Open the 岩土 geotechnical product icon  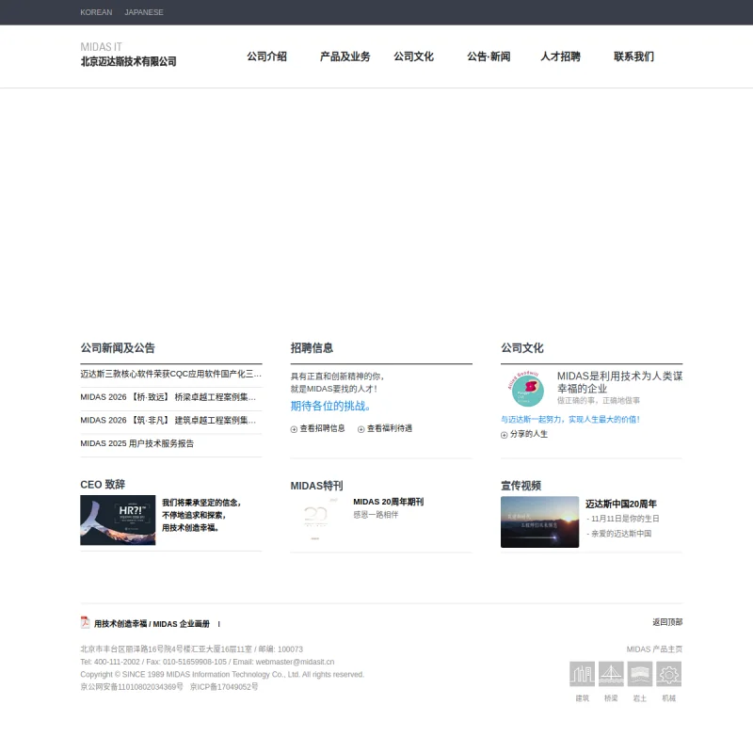[x=640, y=673]
